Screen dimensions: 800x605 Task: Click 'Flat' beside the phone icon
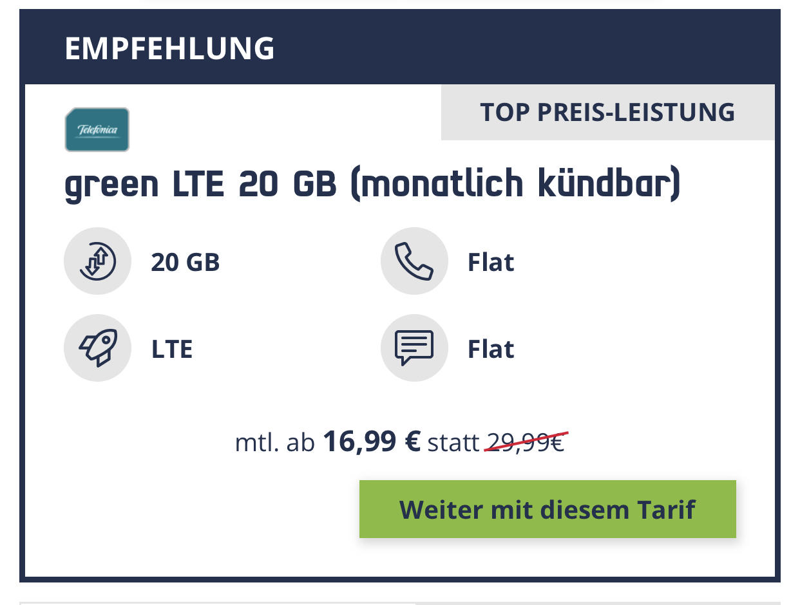coord(491,263)
